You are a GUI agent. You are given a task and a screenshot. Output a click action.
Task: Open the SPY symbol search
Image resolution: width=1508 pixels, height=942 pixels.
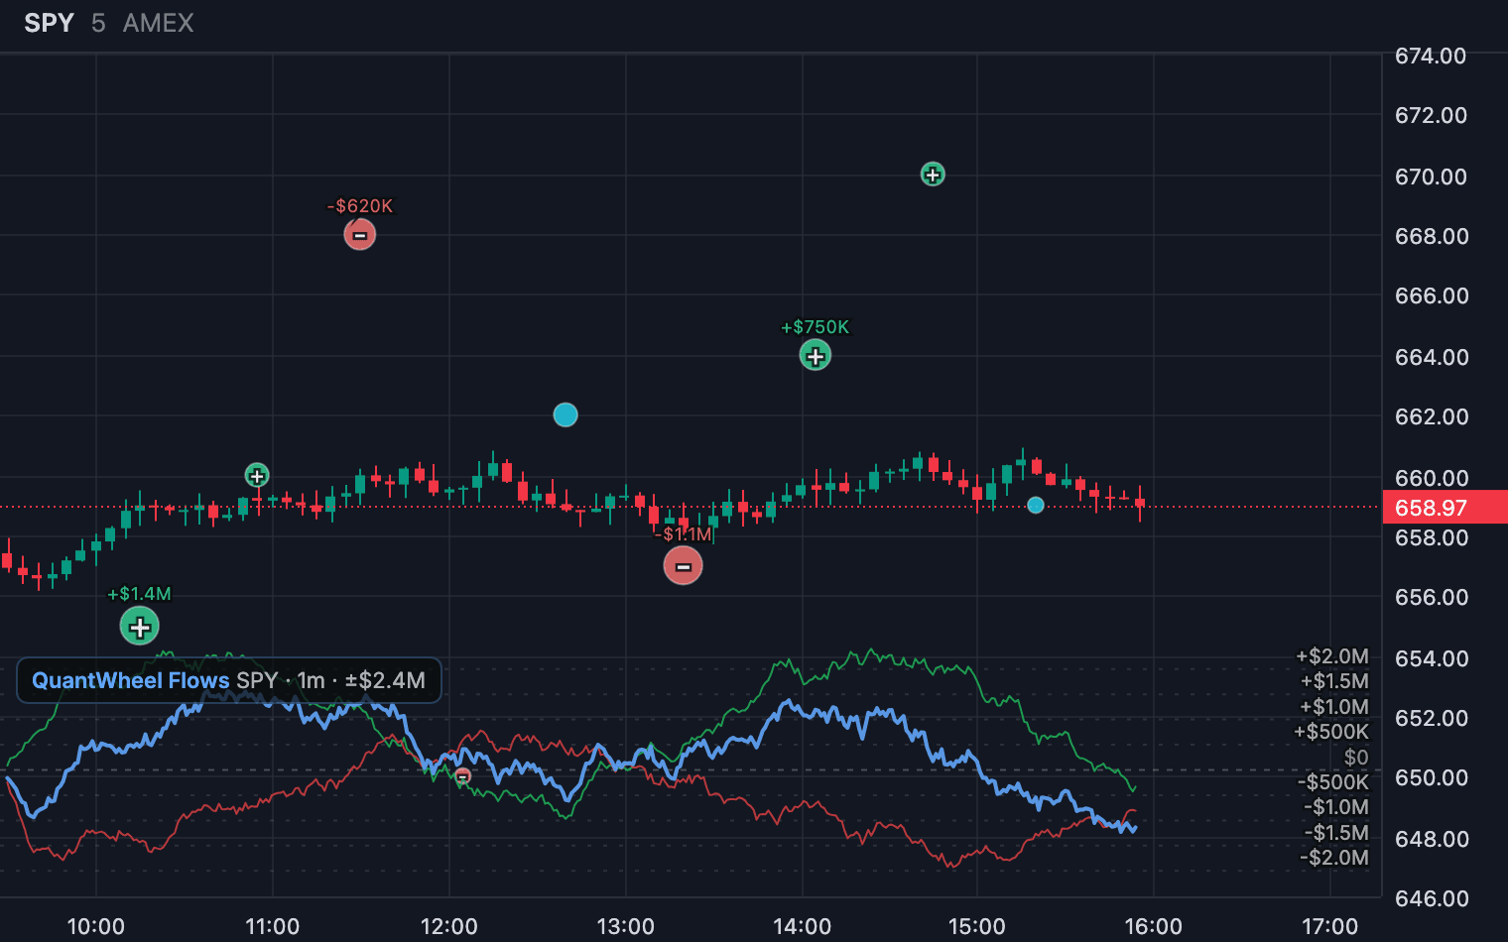(49, 23)
